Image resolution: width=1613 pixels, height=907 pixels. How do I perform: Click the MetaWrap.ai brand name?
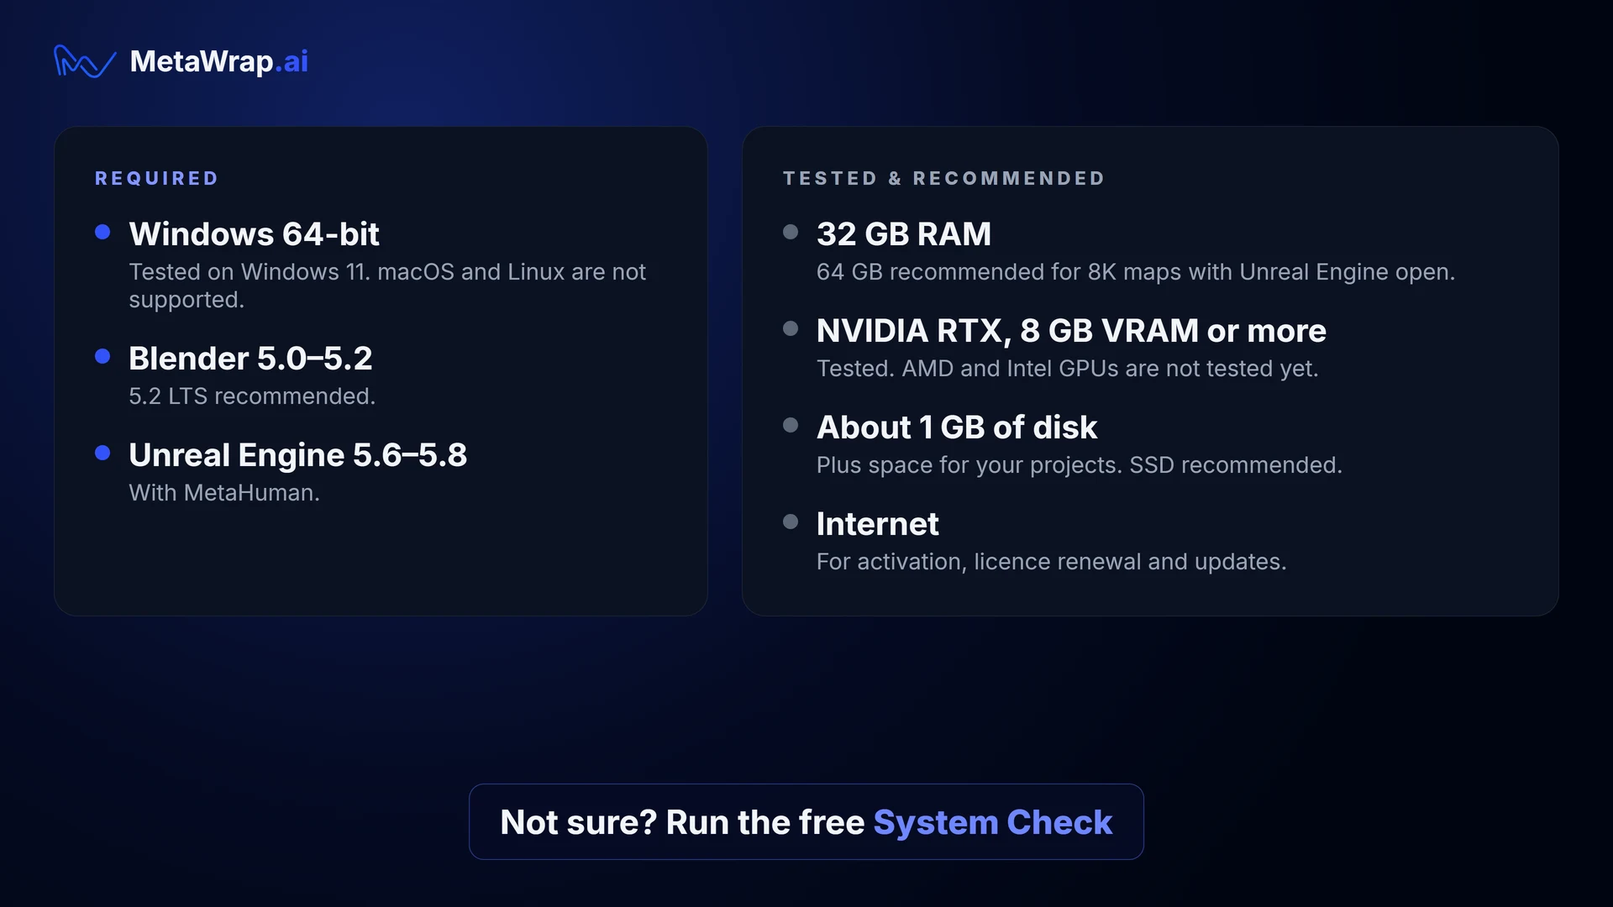pyautogui.click(x=219, y=61)
